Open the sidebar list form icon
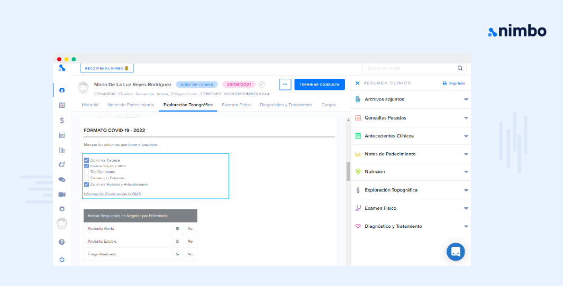563x286 pixels. (62, 135)
